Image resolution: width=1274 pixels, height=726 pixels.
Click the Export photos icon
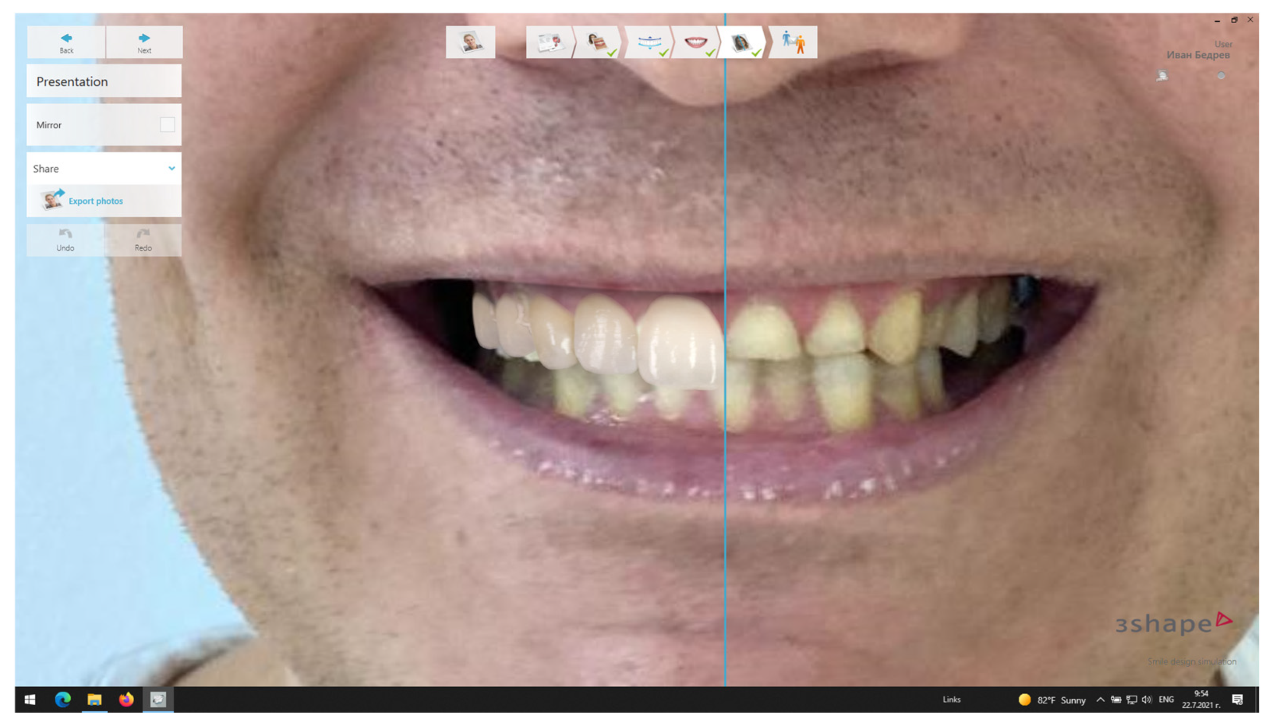pyautogui.click(x=52, y=200)
